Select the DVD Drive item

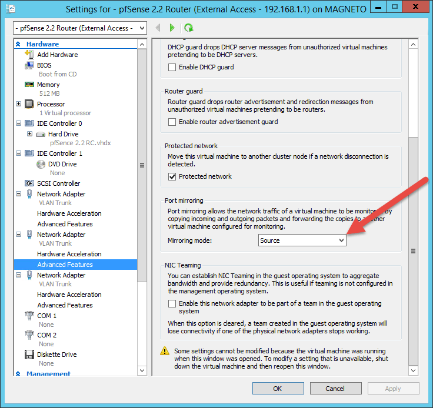click(62, 164)
